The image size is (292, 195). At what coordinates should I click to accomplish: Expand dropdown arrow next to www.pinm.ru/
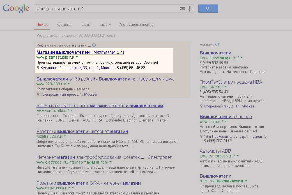coord(226,121)
